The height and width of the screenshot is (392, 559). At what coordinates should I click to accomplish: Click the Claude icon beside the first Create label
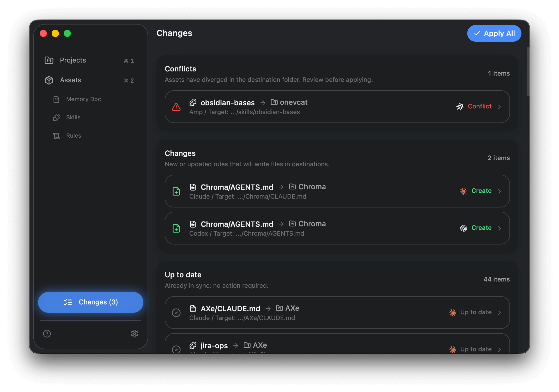(463, 191)
